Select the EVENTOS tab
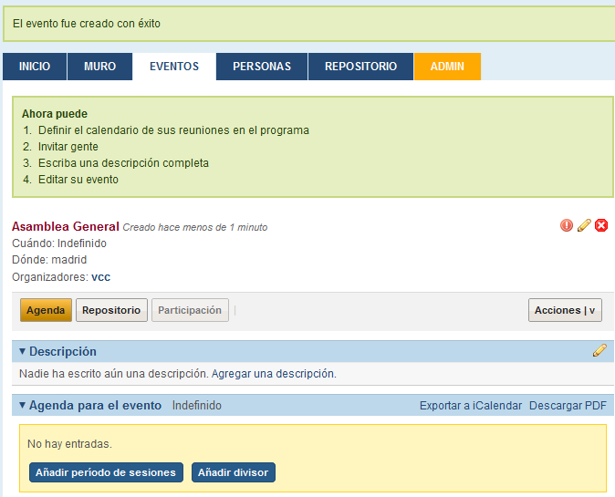615x497 pixels. [174, 67]
